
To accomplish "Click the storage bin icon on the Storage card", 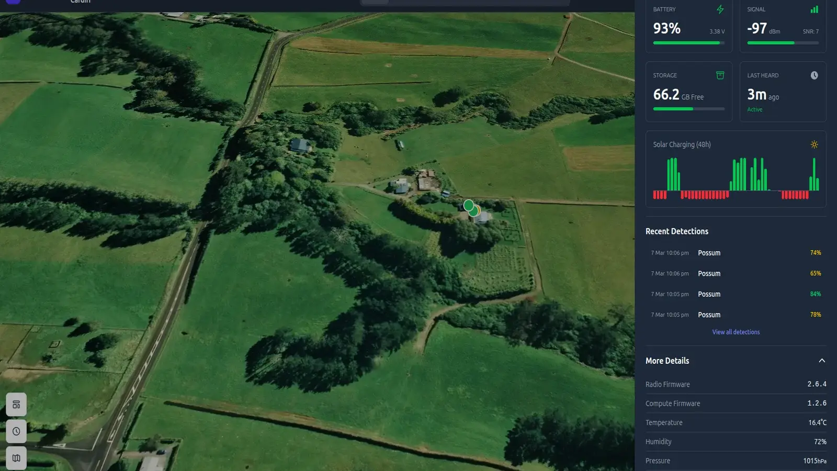I will click(720, 75).
